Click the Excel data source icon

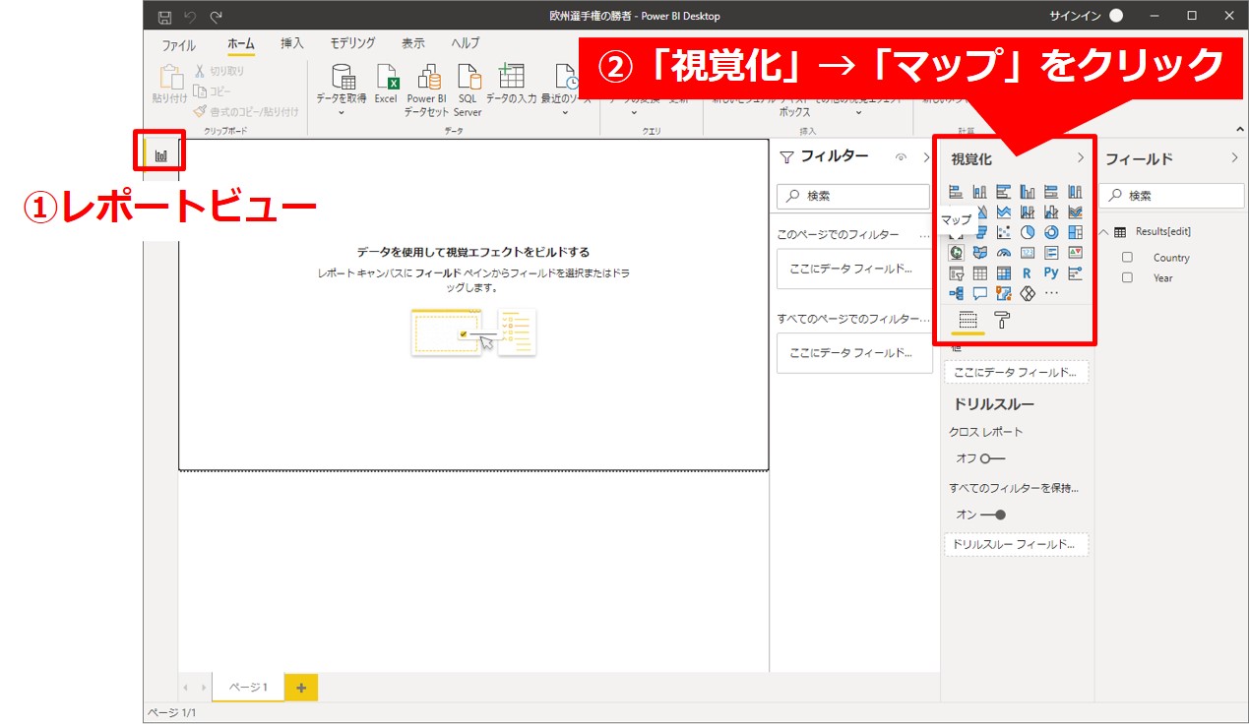coord(386,83)
